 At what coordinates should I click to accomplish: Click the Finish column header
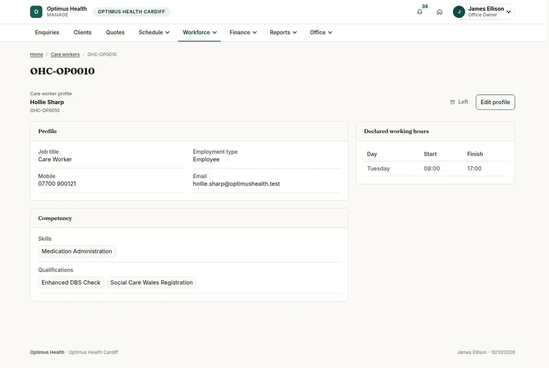click(475, 154)
